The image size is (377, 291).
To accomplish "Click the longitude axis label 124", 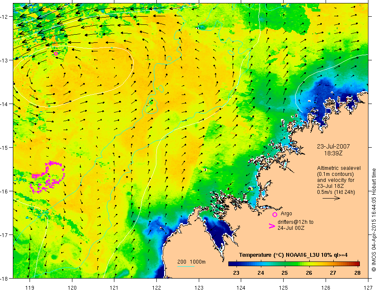I will pos(241,288).
